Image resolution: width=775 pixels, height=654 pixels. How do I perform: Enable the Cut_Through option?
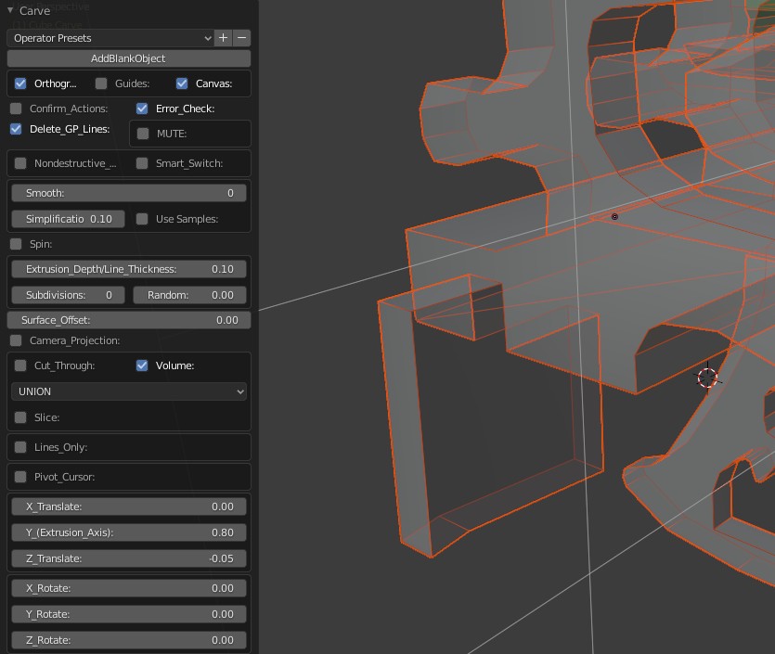(x=20, y=365)
